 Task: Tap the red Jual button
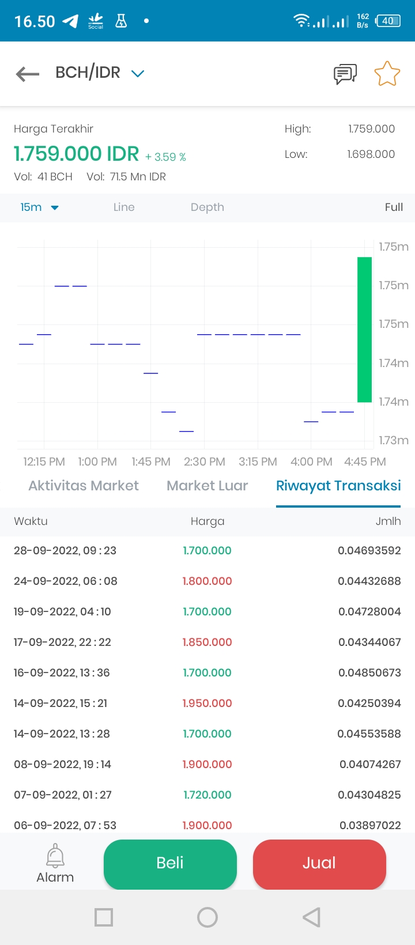pos(319,863)
